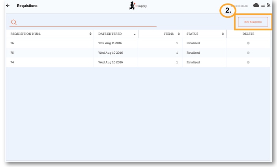The width and height of the screenshot is (277, 167).
Task: Select the Thu Aug 11 2016 date cell
Action: tap(110, 43)
